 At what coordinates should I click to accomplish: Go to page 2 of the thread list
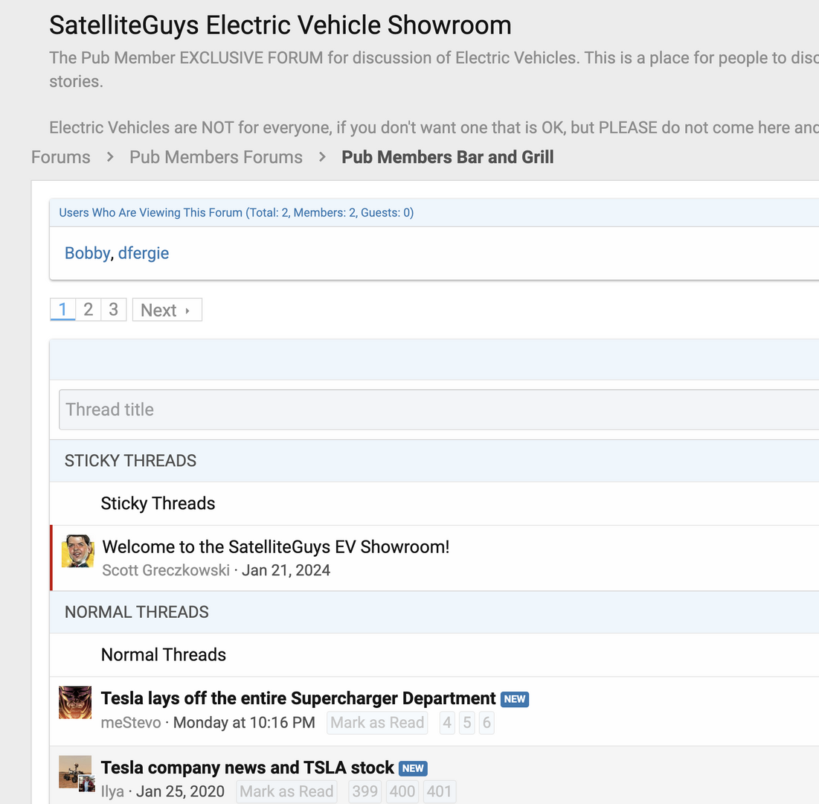(x=89, y=310)
